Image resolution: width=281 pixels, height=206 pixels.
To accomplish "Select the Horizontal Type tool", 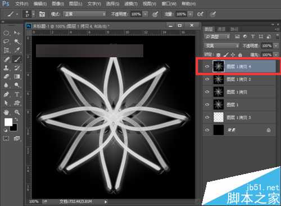I will point(17,94).
